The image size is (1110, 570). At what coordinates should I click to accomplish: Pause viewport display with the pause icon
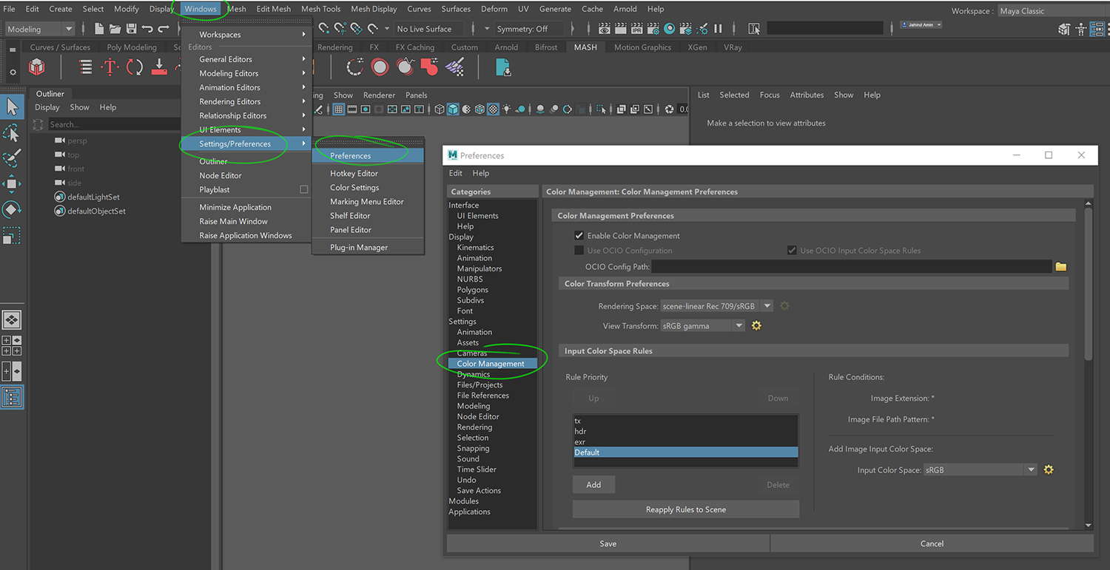pyautogui.click(x=717, y=29)
